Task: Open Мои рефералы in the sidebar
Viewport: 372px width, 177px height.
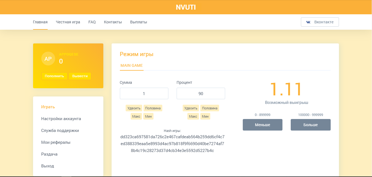Action: point(56,142)
